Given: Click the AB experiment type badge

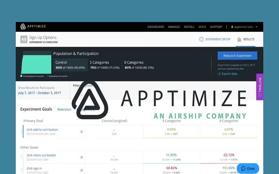Looking at the screenshot, I should point(24,39).
